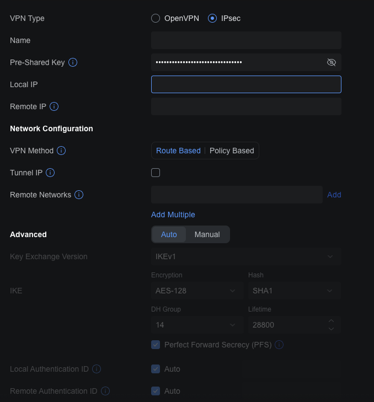Select the OpenVPN radio button
Image resolution: width=374 pixels, height=402 pixels.
156,18
